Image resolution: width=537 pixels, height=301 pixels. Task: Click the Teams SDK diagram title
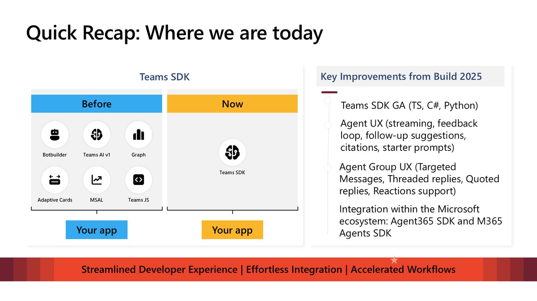pos(165,77)
